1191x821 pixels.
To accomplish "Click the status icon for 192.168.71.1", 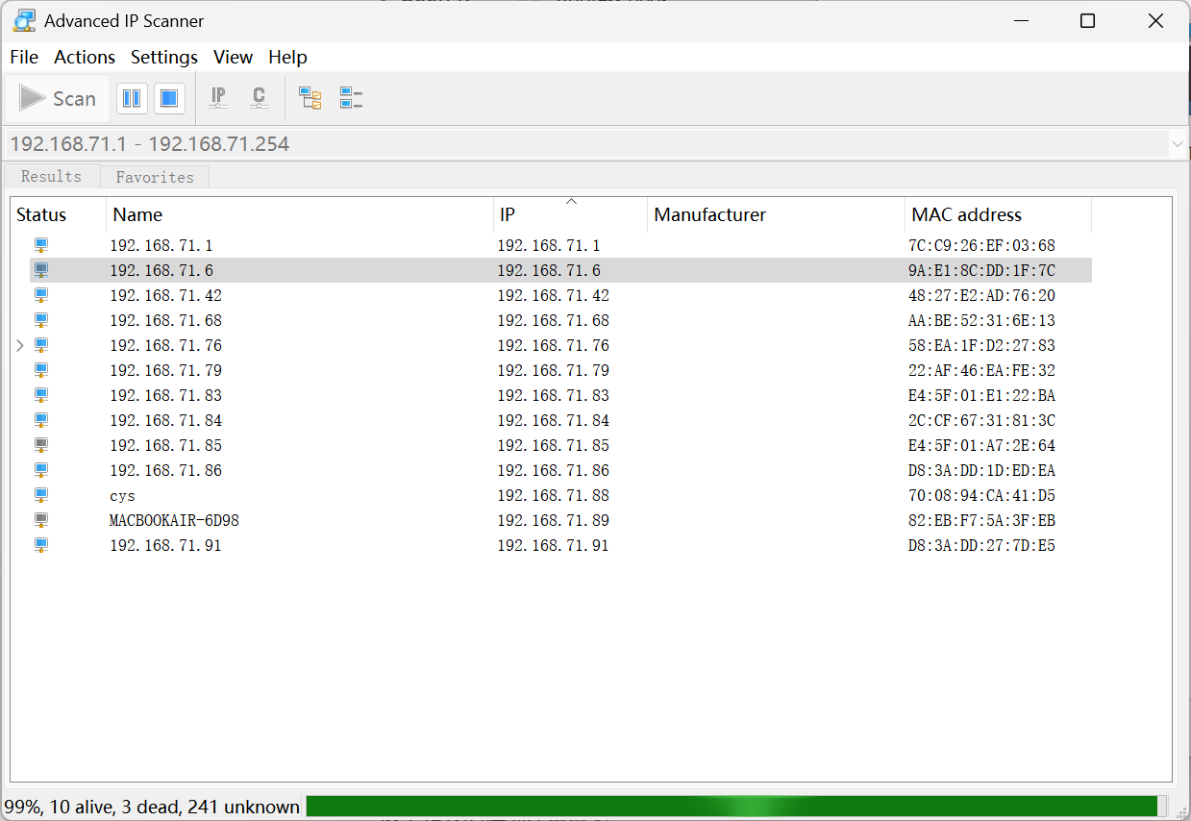I will pos(41,245).
